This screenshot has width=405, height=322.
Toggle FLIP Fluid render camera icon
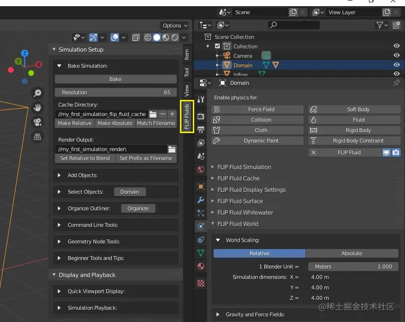click(x=396, y=152)
